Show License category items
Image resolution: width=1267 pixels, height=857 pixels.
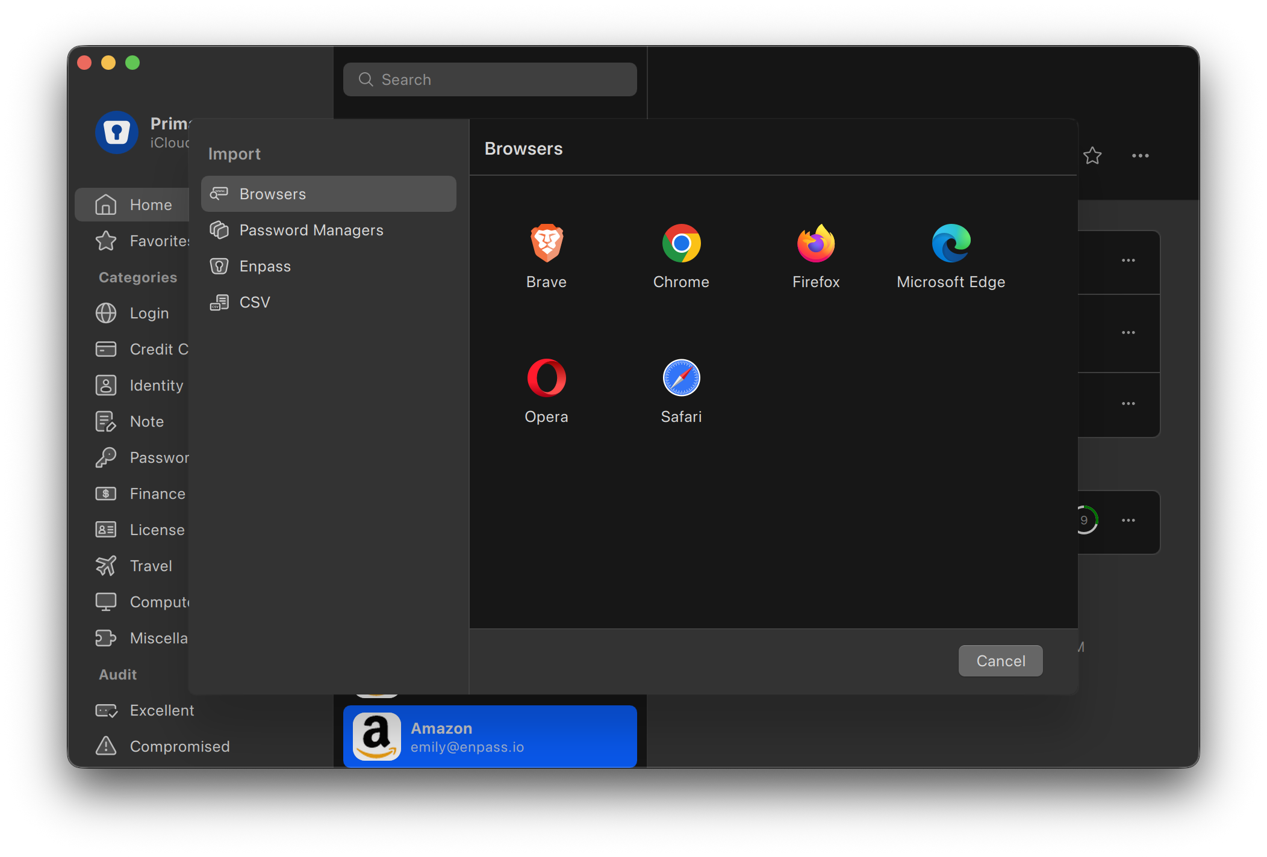132,530
